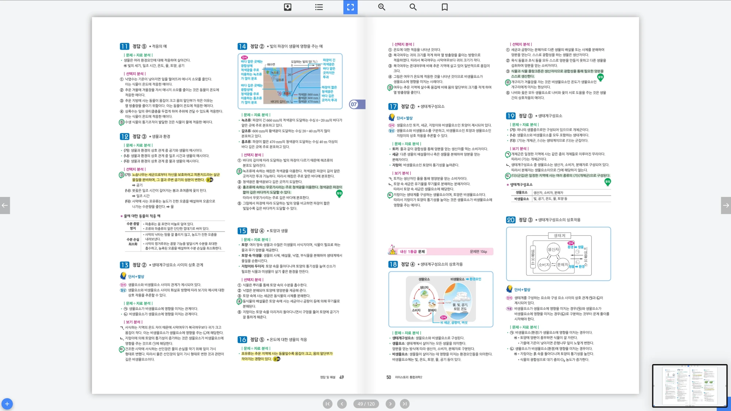Viewport: 731px width, 411px height.
Task: Click the download icon in top toolbar
Action: (288, 7)
